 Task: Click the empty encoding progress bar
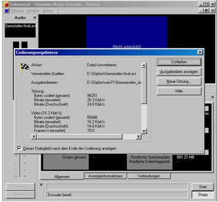click(117, 187)
